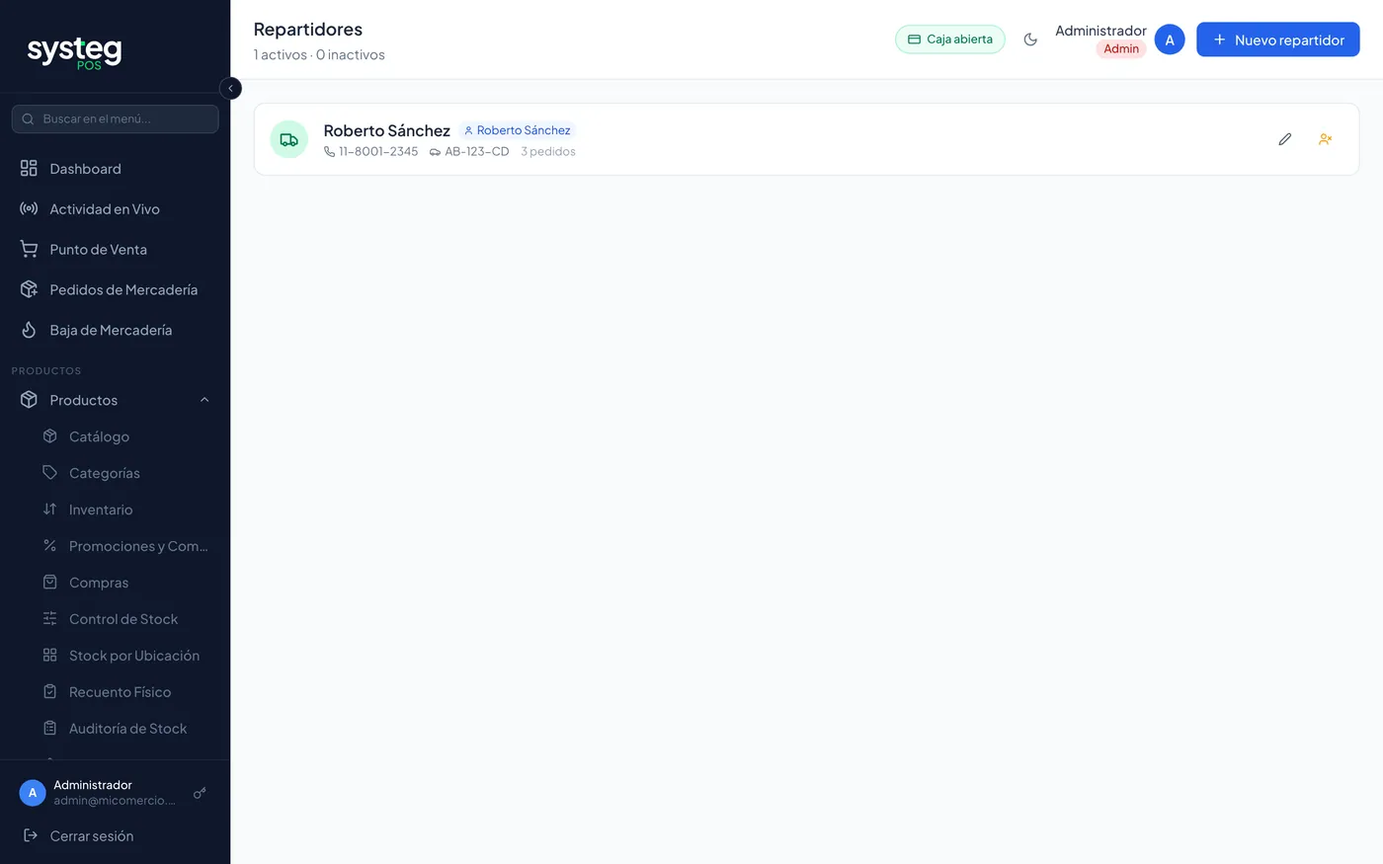Open Stock por Ubicación
This screenshot has width=1383, height=864.
pos(125,656)
